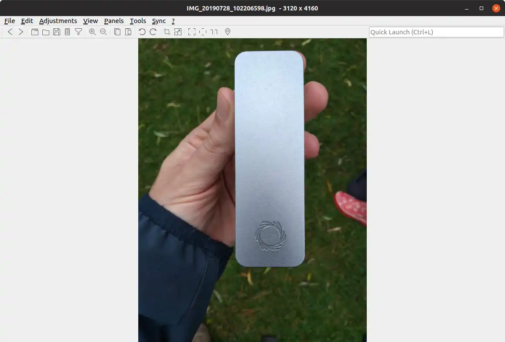
Task: Open the Tools menu
Action: (138, 21)
